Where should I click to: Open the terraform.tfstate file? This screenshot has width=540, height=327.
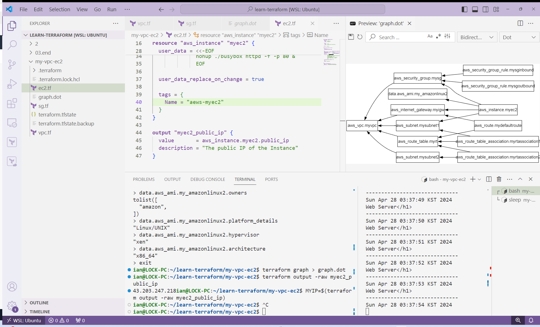click(57, 115)
